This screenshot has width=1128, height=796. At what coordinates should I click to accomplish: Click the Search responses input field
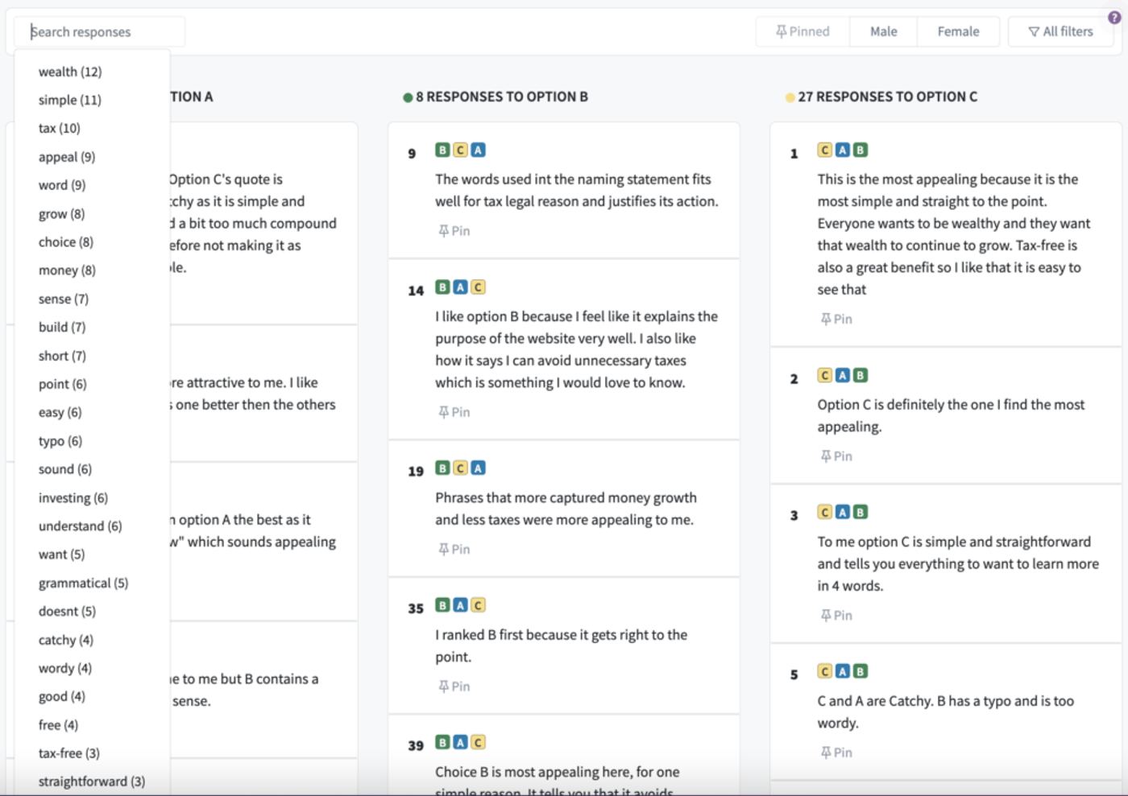[100, 31]
